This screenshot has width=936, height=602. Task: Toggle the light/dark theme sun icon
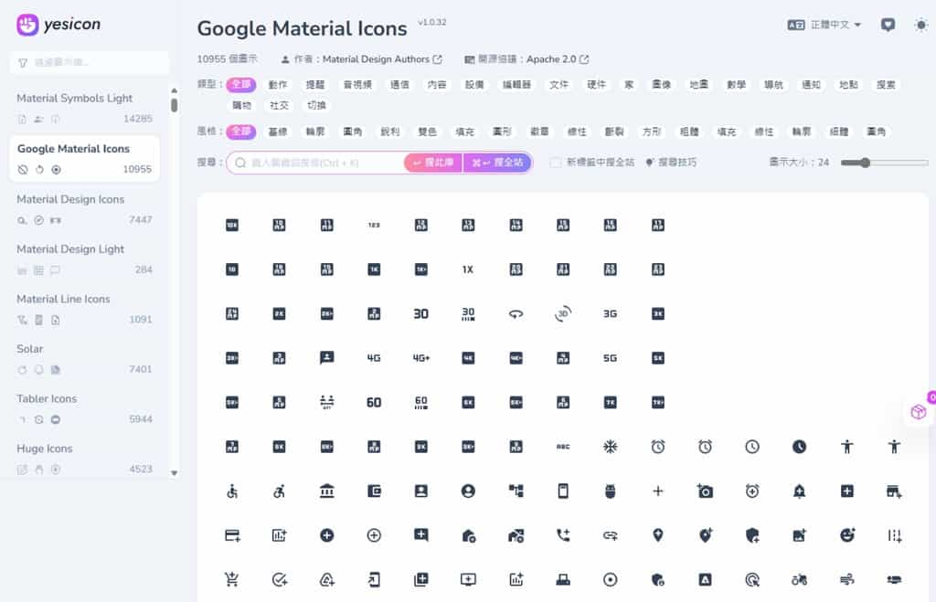(921, 25)
